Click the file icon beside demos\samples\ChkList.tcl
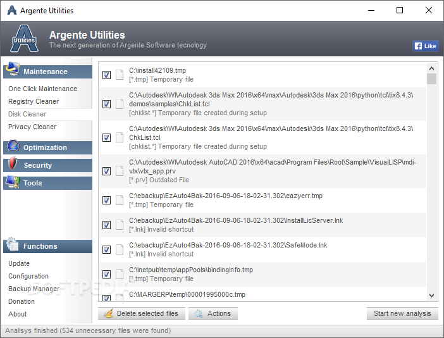This screenshot has height=338, width=444. (120, 104)
